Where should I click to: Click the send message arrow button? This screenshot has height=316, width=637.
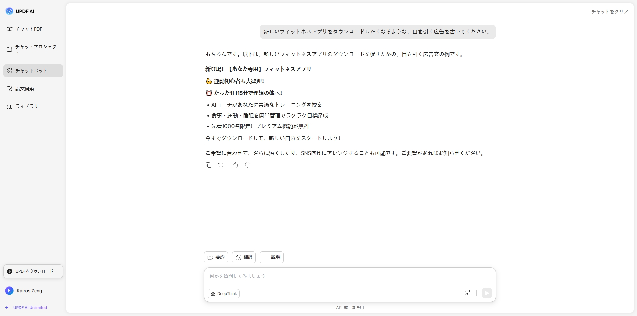point(487,293)
